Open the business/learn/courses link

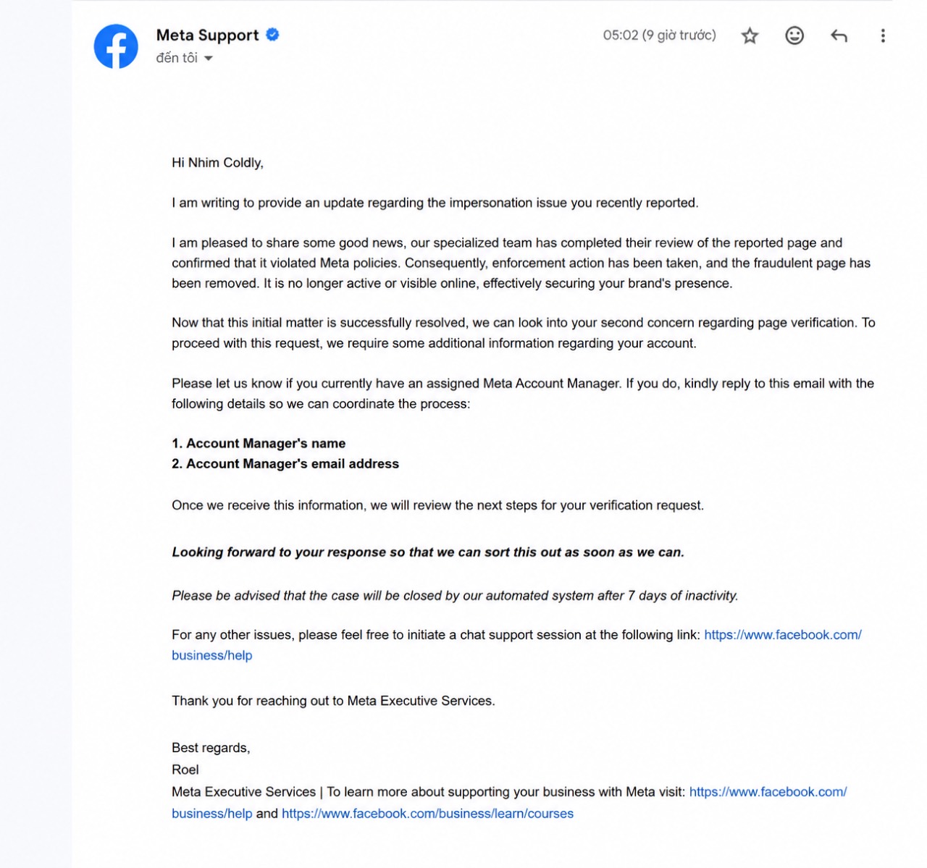[x=427, y=814]
